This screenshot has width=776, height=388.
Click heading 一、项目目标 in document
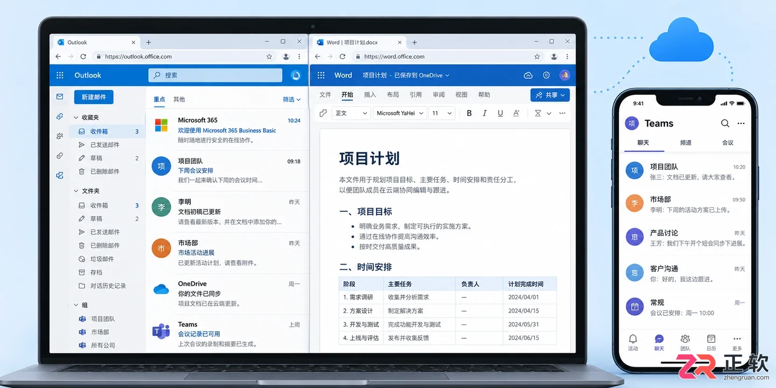pos(365,211)
